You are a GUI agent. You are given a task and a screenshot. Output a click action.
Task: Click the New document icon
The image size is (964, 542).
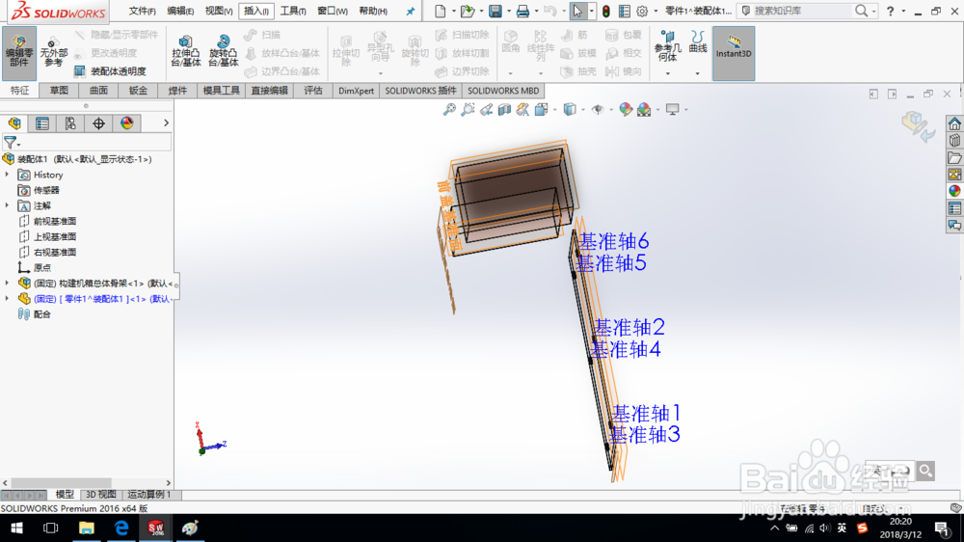(x=441, y=11)
